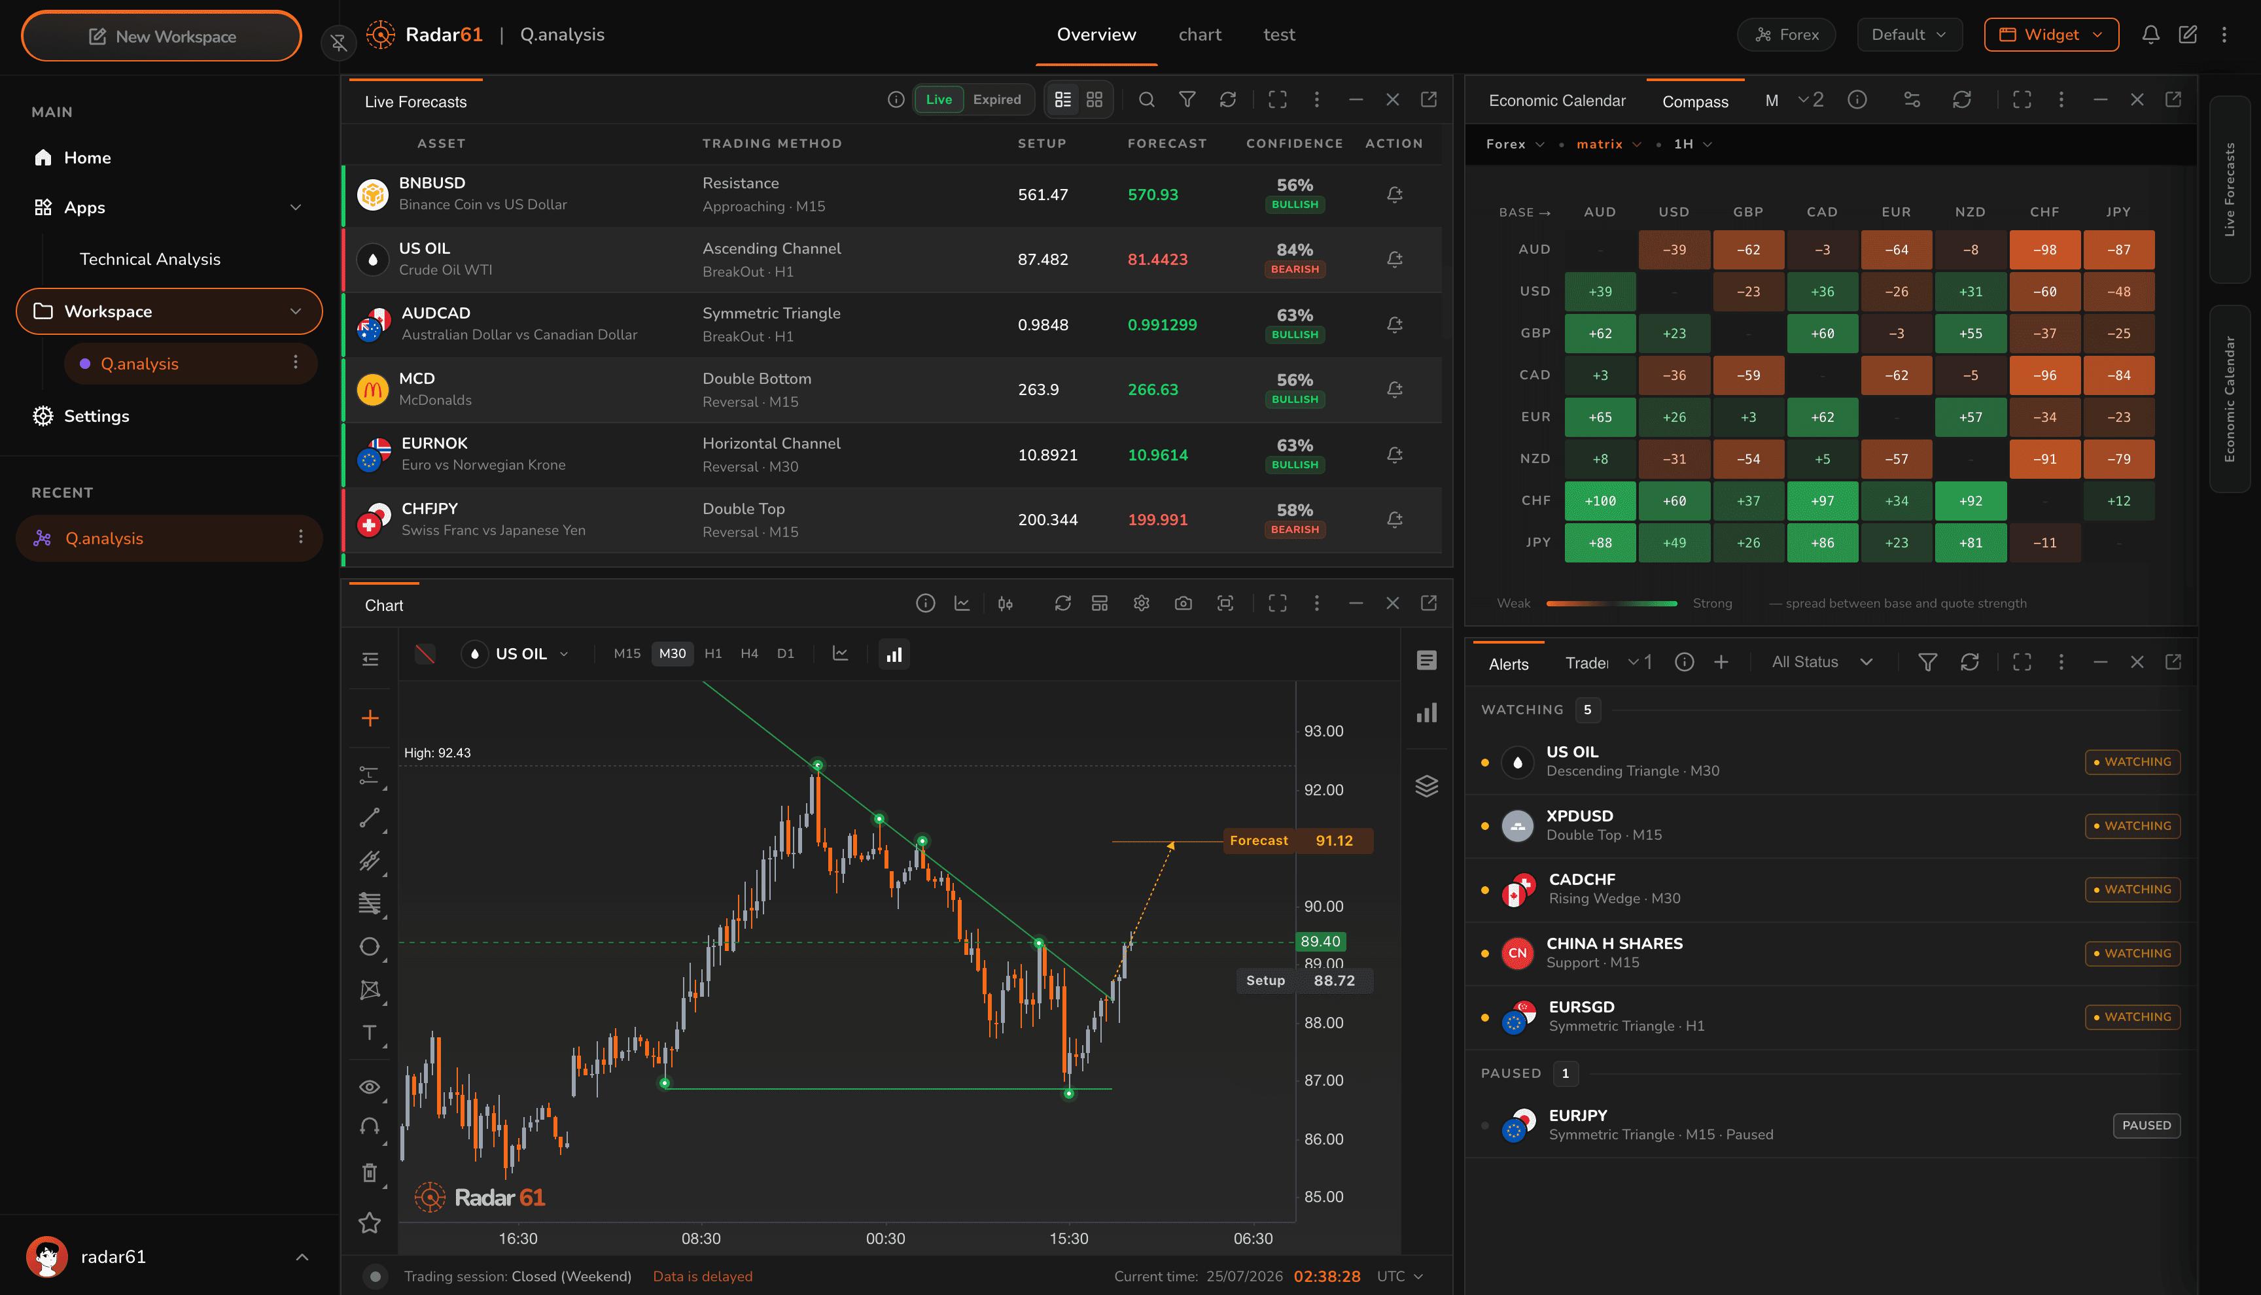Take a chart screenshot with camera icon
2261x1295 pixels.
point(1183,603)
